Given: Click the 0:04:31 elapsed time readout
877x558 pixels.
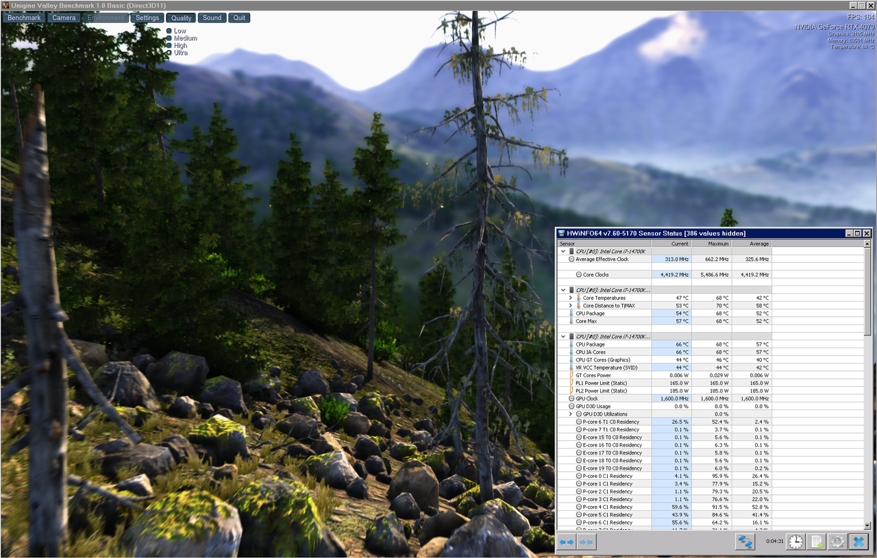Looking at the screenshot, I should [775, 542].
